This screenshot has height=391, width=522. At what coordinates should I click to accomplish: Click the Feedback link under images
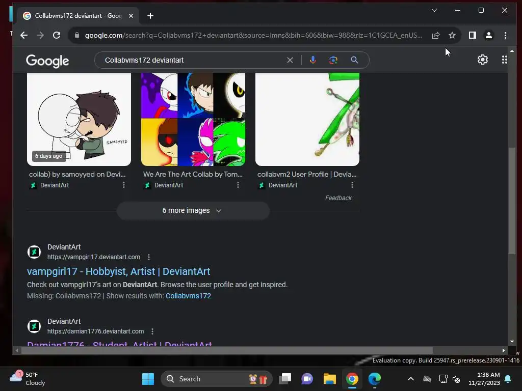point(338,198)
